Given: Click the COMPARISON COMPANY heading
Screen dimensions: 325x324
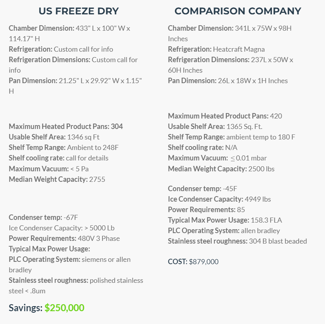Looking at the screenshot, I should (x=238, y=11).
